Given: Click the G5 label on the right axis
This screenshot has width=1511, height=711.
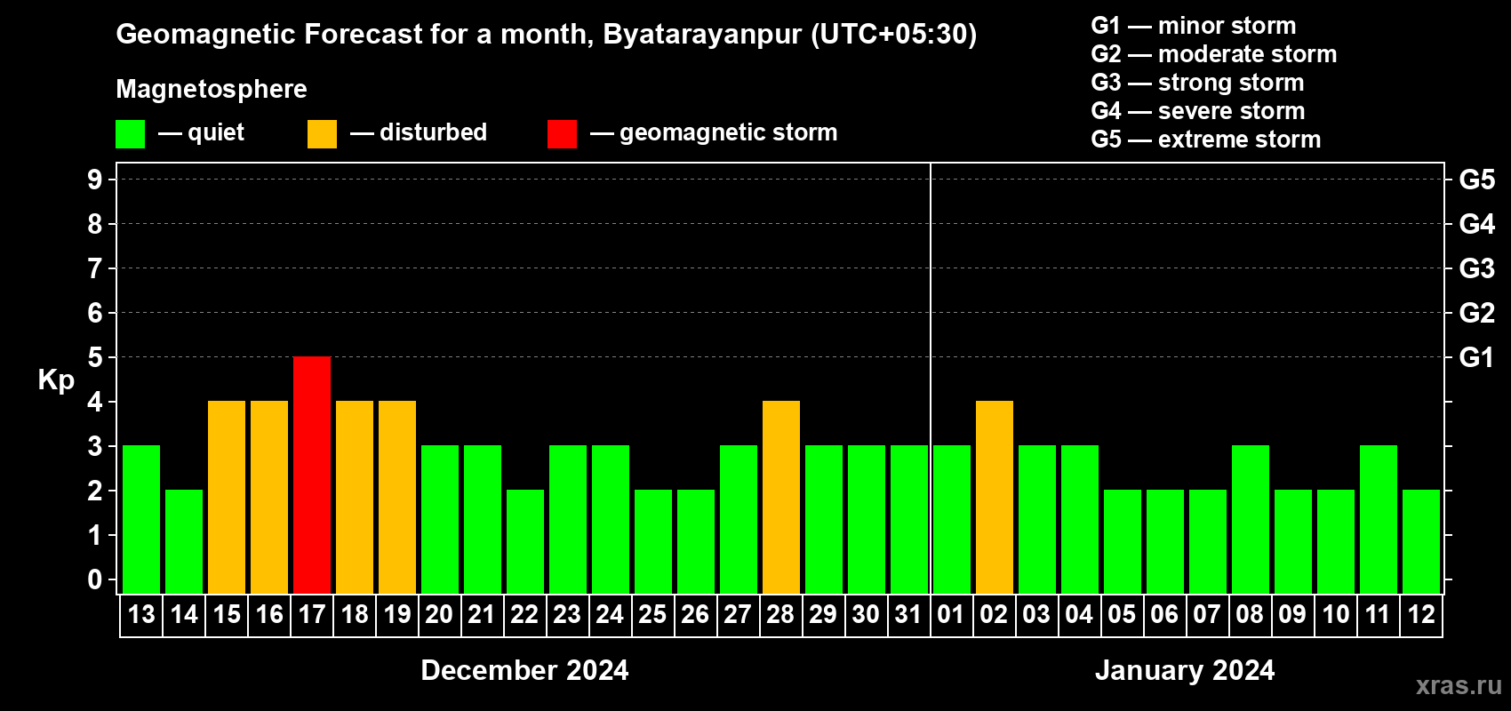Looking at the screenshot, I should 1477,180.
